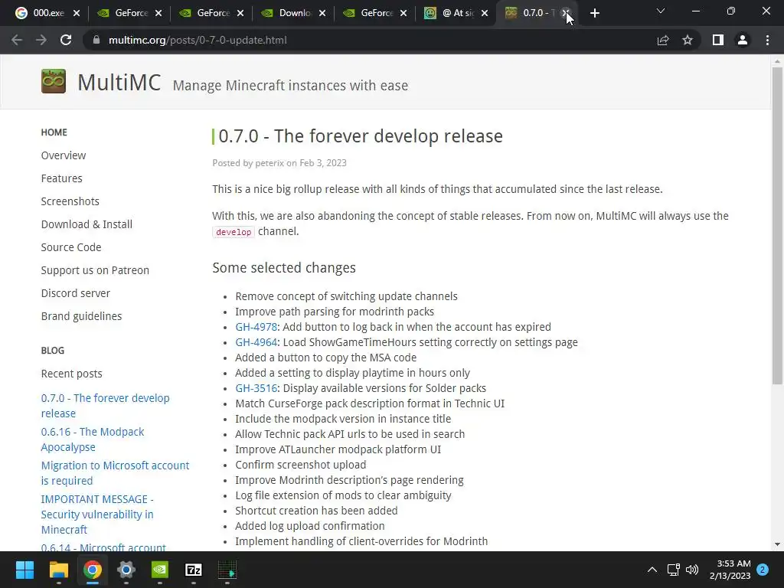Open the GH-4964 issue link
Screen dimensions: 784x588
coord(256,342)
